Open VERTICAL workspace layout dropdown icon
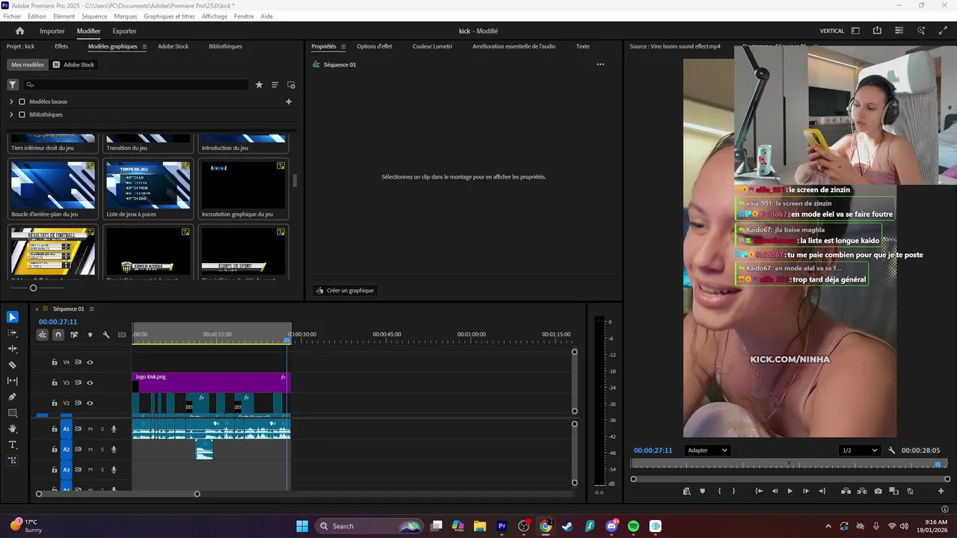The height and width of the screenshot is (538, 957). pyautogui.click(x=855, y=31)
